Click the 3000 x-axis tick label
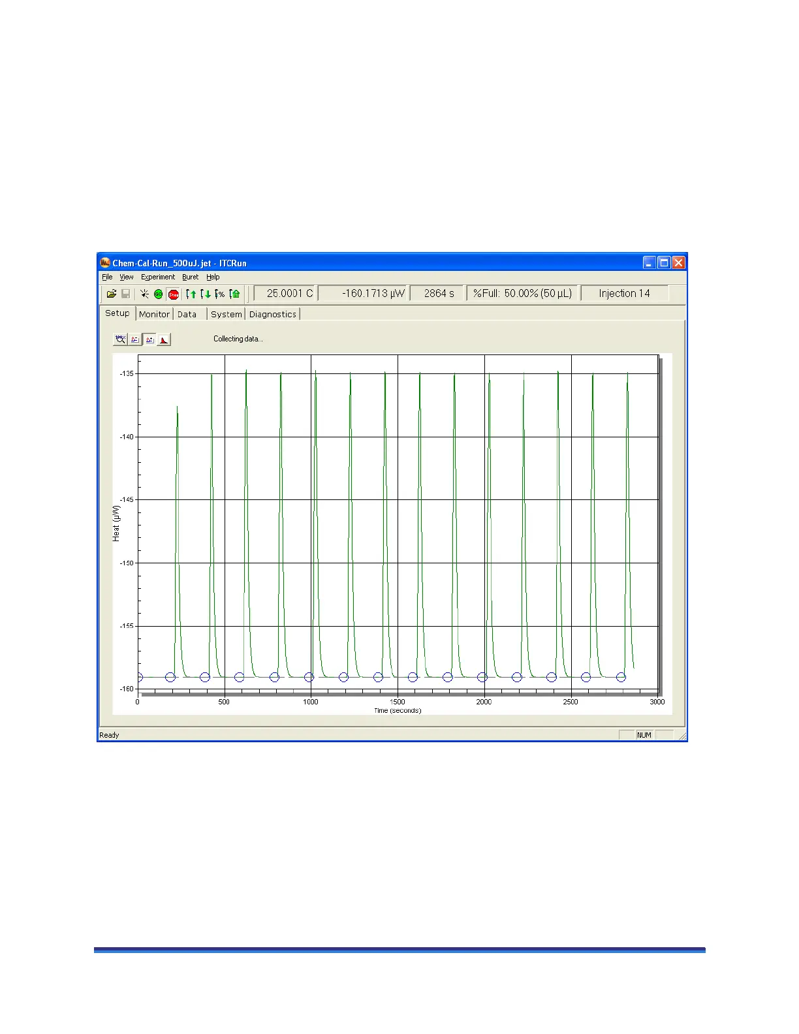Image resolution: width=799 pixels, height=1034 pixels. pyautogui.click(x=657, y=702)
